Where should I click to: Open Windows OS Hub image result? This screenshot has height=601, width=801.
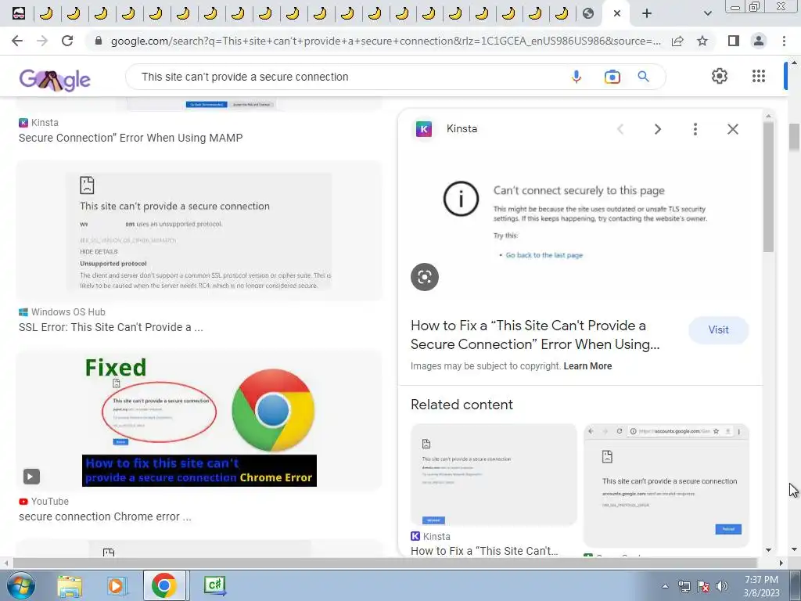pos(199,231)
